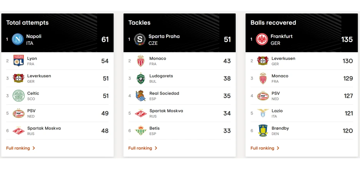Open Full ranking under Total attempts
Viewport: 360px width, 169px height.
tap(18, 148)
